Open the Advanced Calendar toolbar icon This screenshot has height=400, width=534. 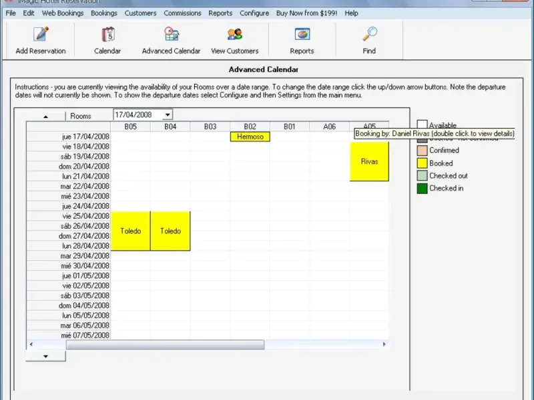[172, 35]
